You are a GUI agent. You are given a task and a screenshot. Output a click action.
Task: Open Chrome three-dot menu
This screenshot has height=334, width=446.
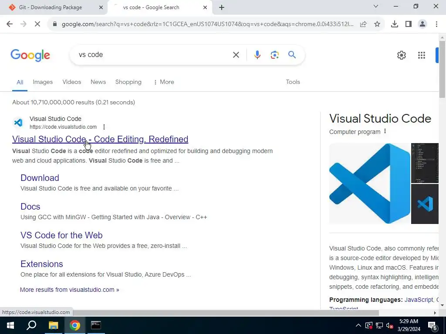click(436, 24)
